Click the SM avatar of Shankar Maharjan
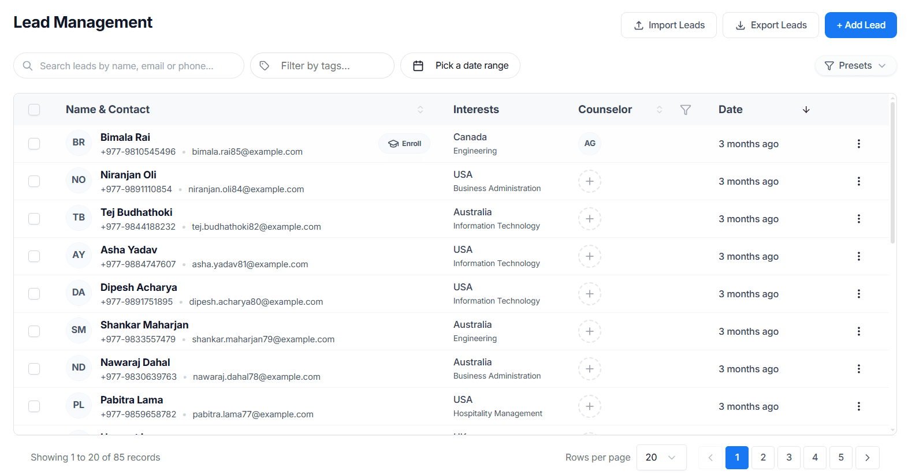908x475 pixels. (79, 330)
